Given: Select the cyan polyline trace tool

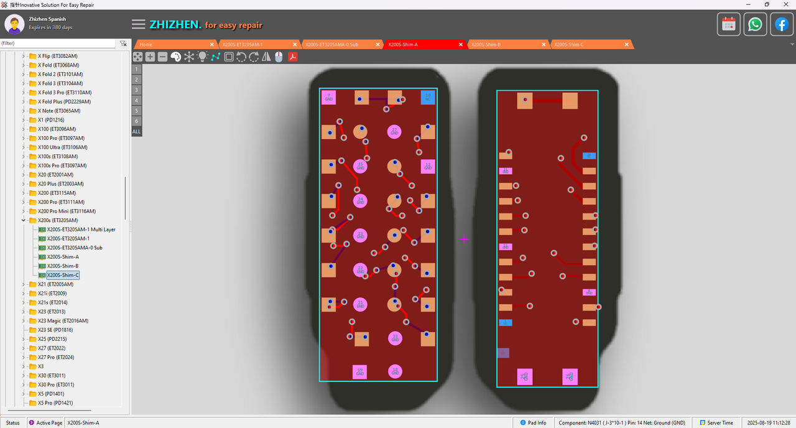Looking at the screenshot, I should pyautogui.click(x=215, y=57).
